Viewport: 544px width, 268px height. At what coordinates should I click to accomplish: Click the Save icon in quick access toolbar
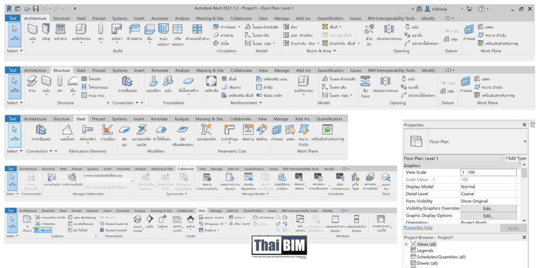tap(36, 9)
